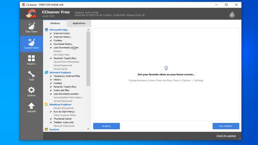The image size is (258, 145).
Task: Click the History label under Internet Explorer
Action: 57,80
